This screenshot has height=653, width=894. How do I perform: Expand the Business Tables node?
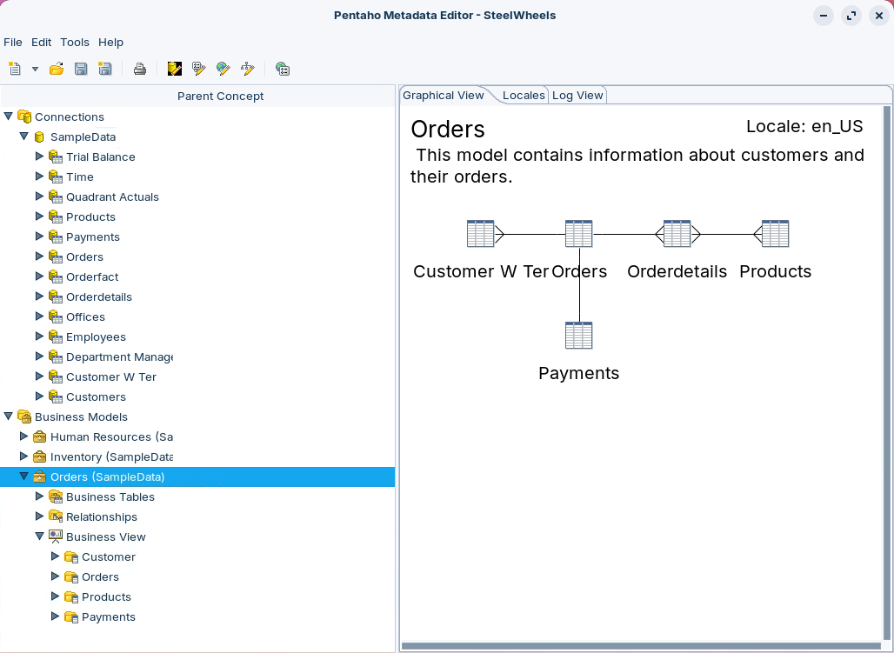click(39, 496)
